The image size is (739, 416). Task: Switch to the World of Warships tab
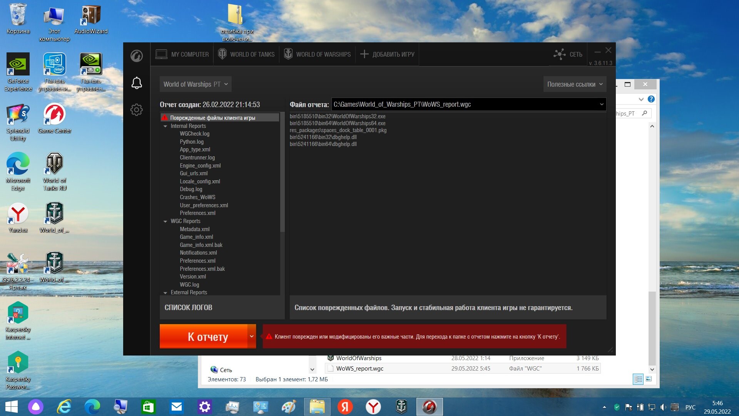click(318, 54)
